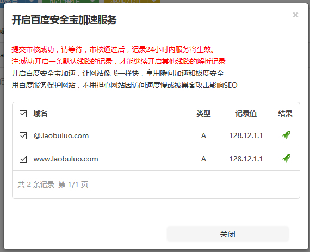Close the dialog with the X icon

295,15
